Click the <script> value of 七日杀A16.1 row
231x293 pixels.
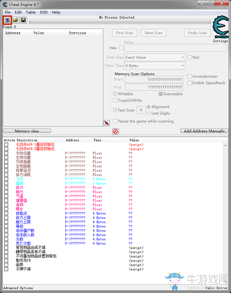[136, 145]
